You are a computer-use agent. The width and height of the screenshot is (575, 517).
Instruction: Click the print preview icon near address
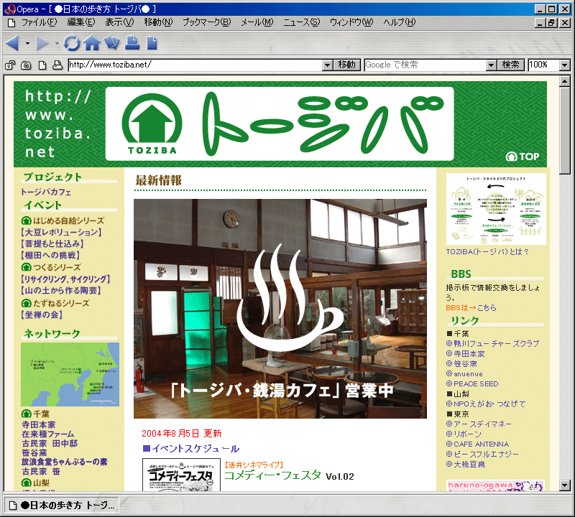coord(57,65)
